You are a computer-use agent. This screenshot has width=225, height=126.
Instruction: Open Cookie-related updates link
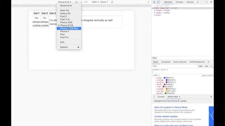[x=166, y=117]
